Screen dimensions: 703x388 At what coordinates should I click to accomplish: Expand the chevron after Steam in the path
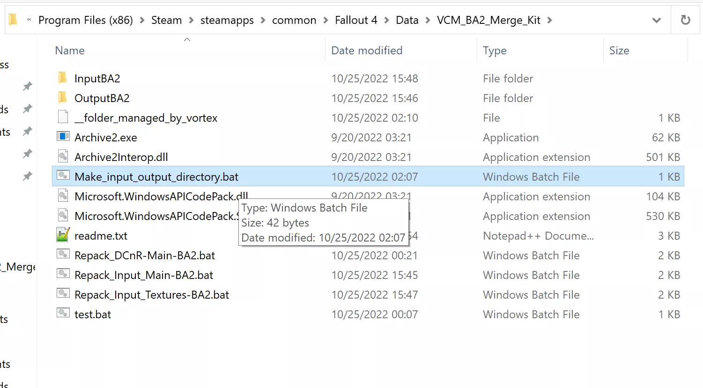pyautogui.click(x=191, y=20)
